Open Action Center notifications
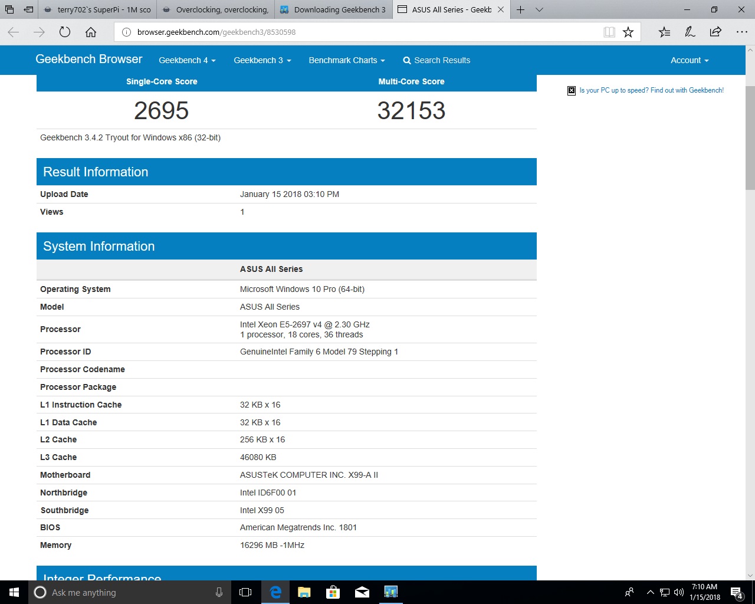 [737, 592]
